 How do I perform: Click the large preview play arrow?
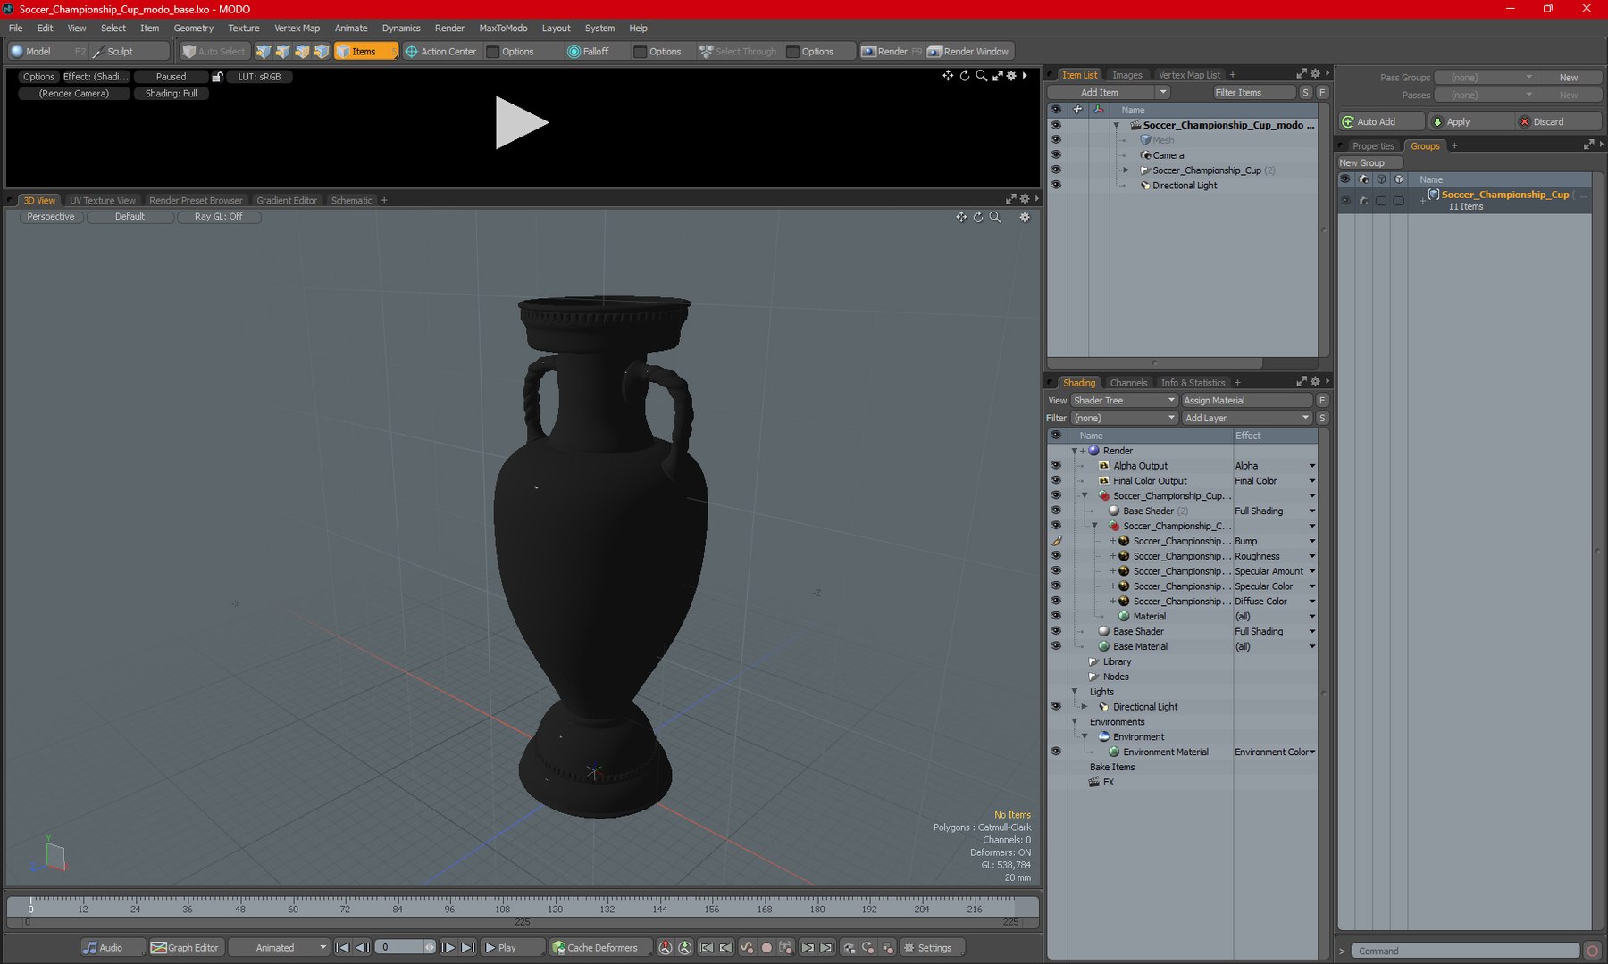click(522, 122)
